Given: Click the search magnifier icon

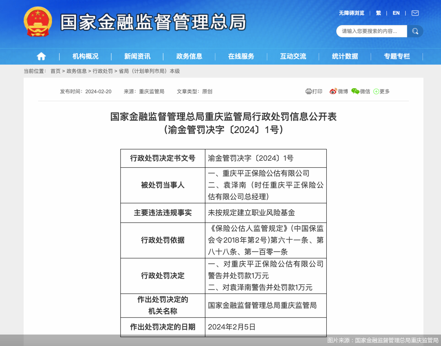Looking at the screenshot, I should click(415, 31).
